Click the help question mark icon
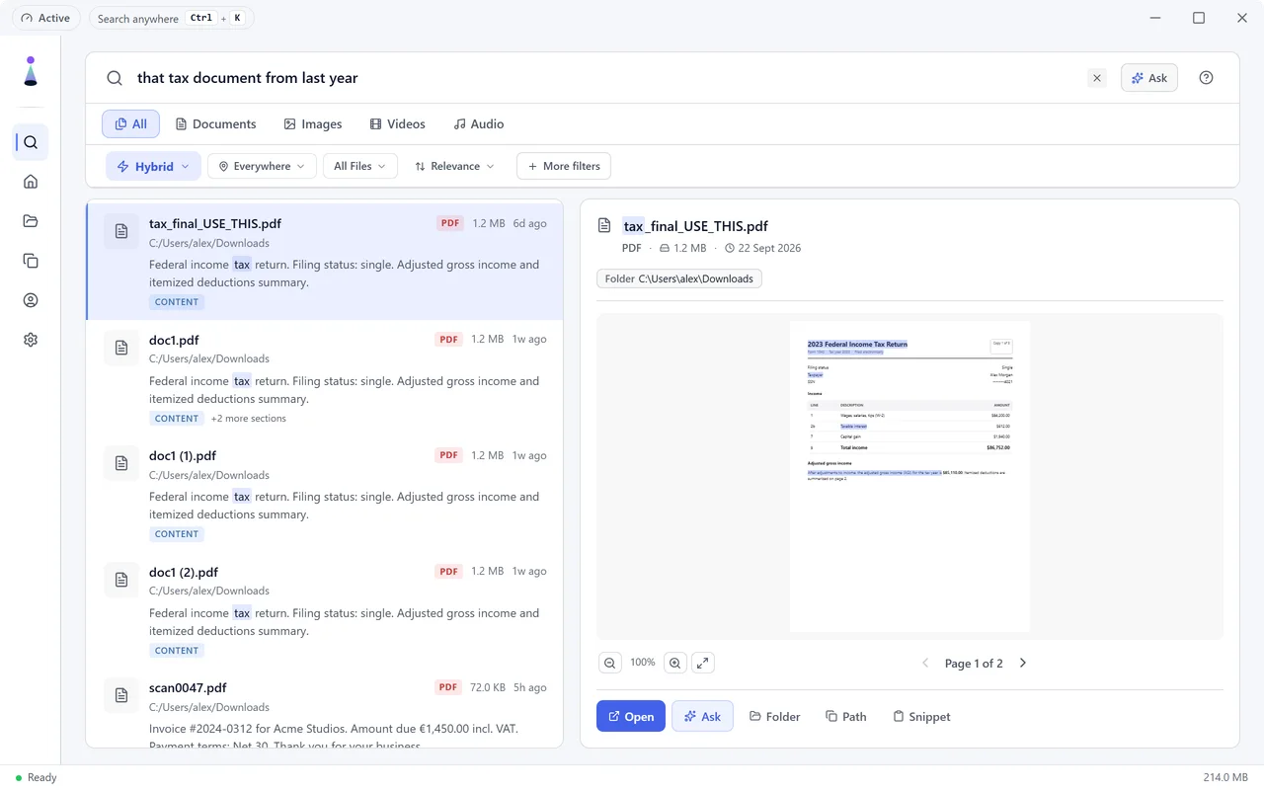1264x790 pixels. click(x=1206, y=78)
